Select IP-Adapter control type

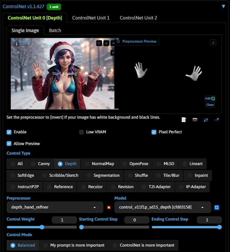(x=193, y=187)
